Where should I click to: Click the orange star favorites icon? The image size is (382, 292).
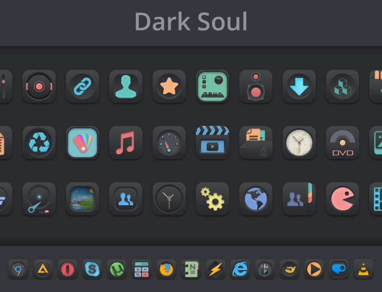pos(169,87)
